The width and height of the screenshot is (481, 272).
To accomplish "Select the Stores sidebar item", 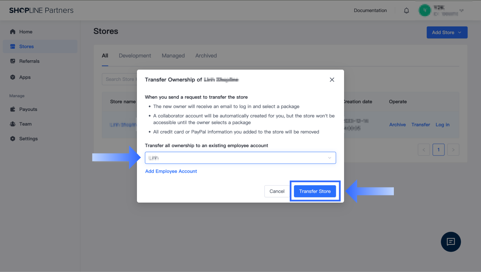I will click(x=26, y=46).
